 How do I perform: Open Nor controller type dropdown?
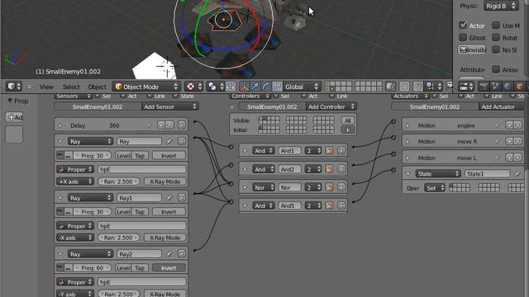pyautogui.click(x=263, y=187)
